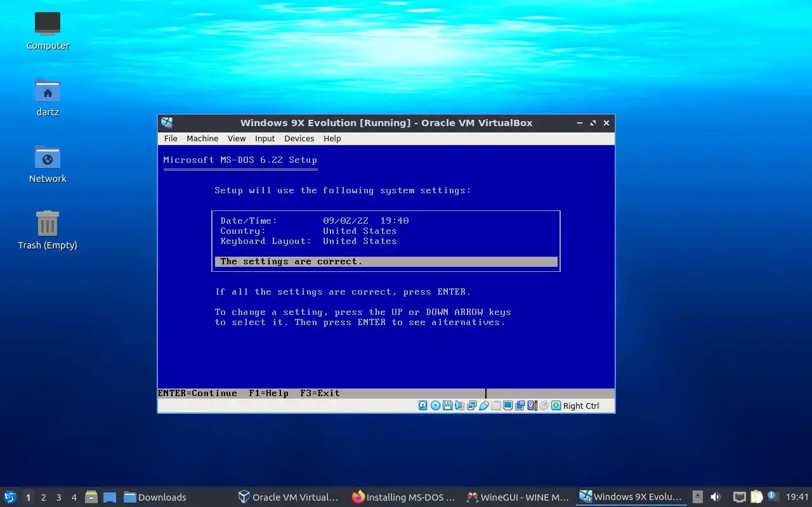
Task: Switch to Oracle VM VirtualBox manager window
Action: [x=289, y=497]
